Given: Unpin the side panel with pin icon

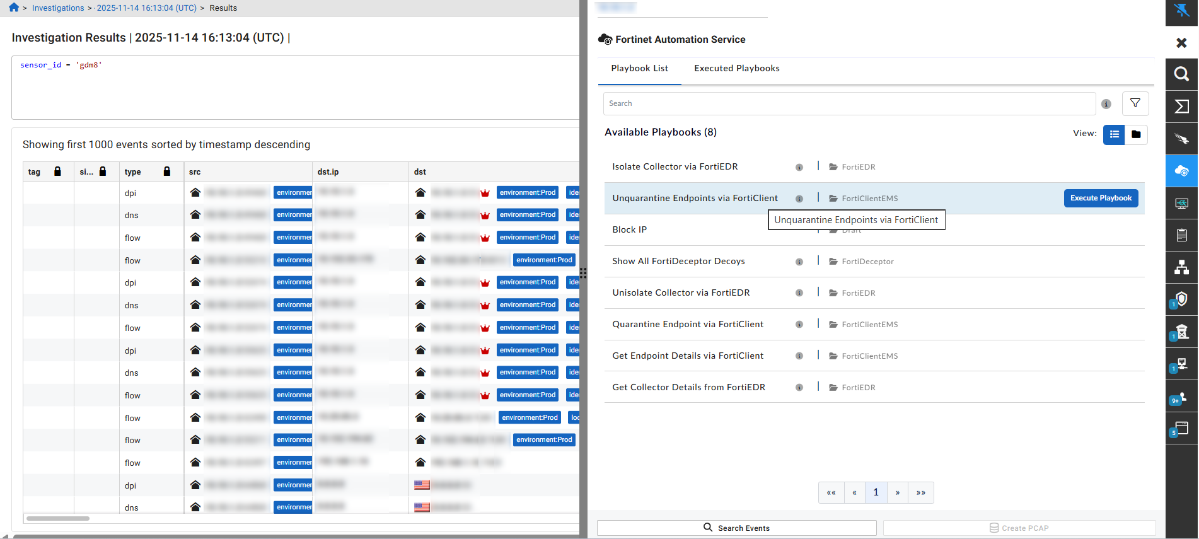Looking at the screenshot, I should coord(1182,11).
